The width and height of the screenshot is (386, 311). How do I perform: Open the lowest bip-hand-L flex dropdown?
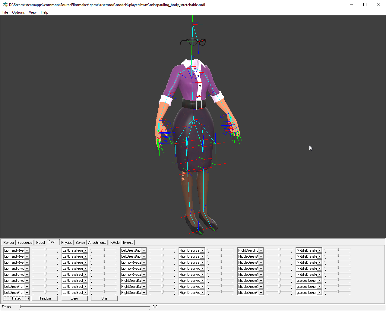pos(16,281)
